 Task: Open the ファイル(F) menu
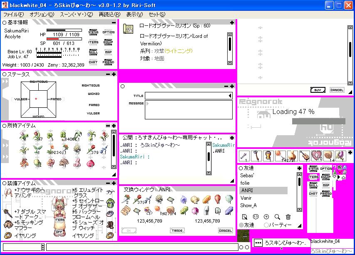point(14,15)
